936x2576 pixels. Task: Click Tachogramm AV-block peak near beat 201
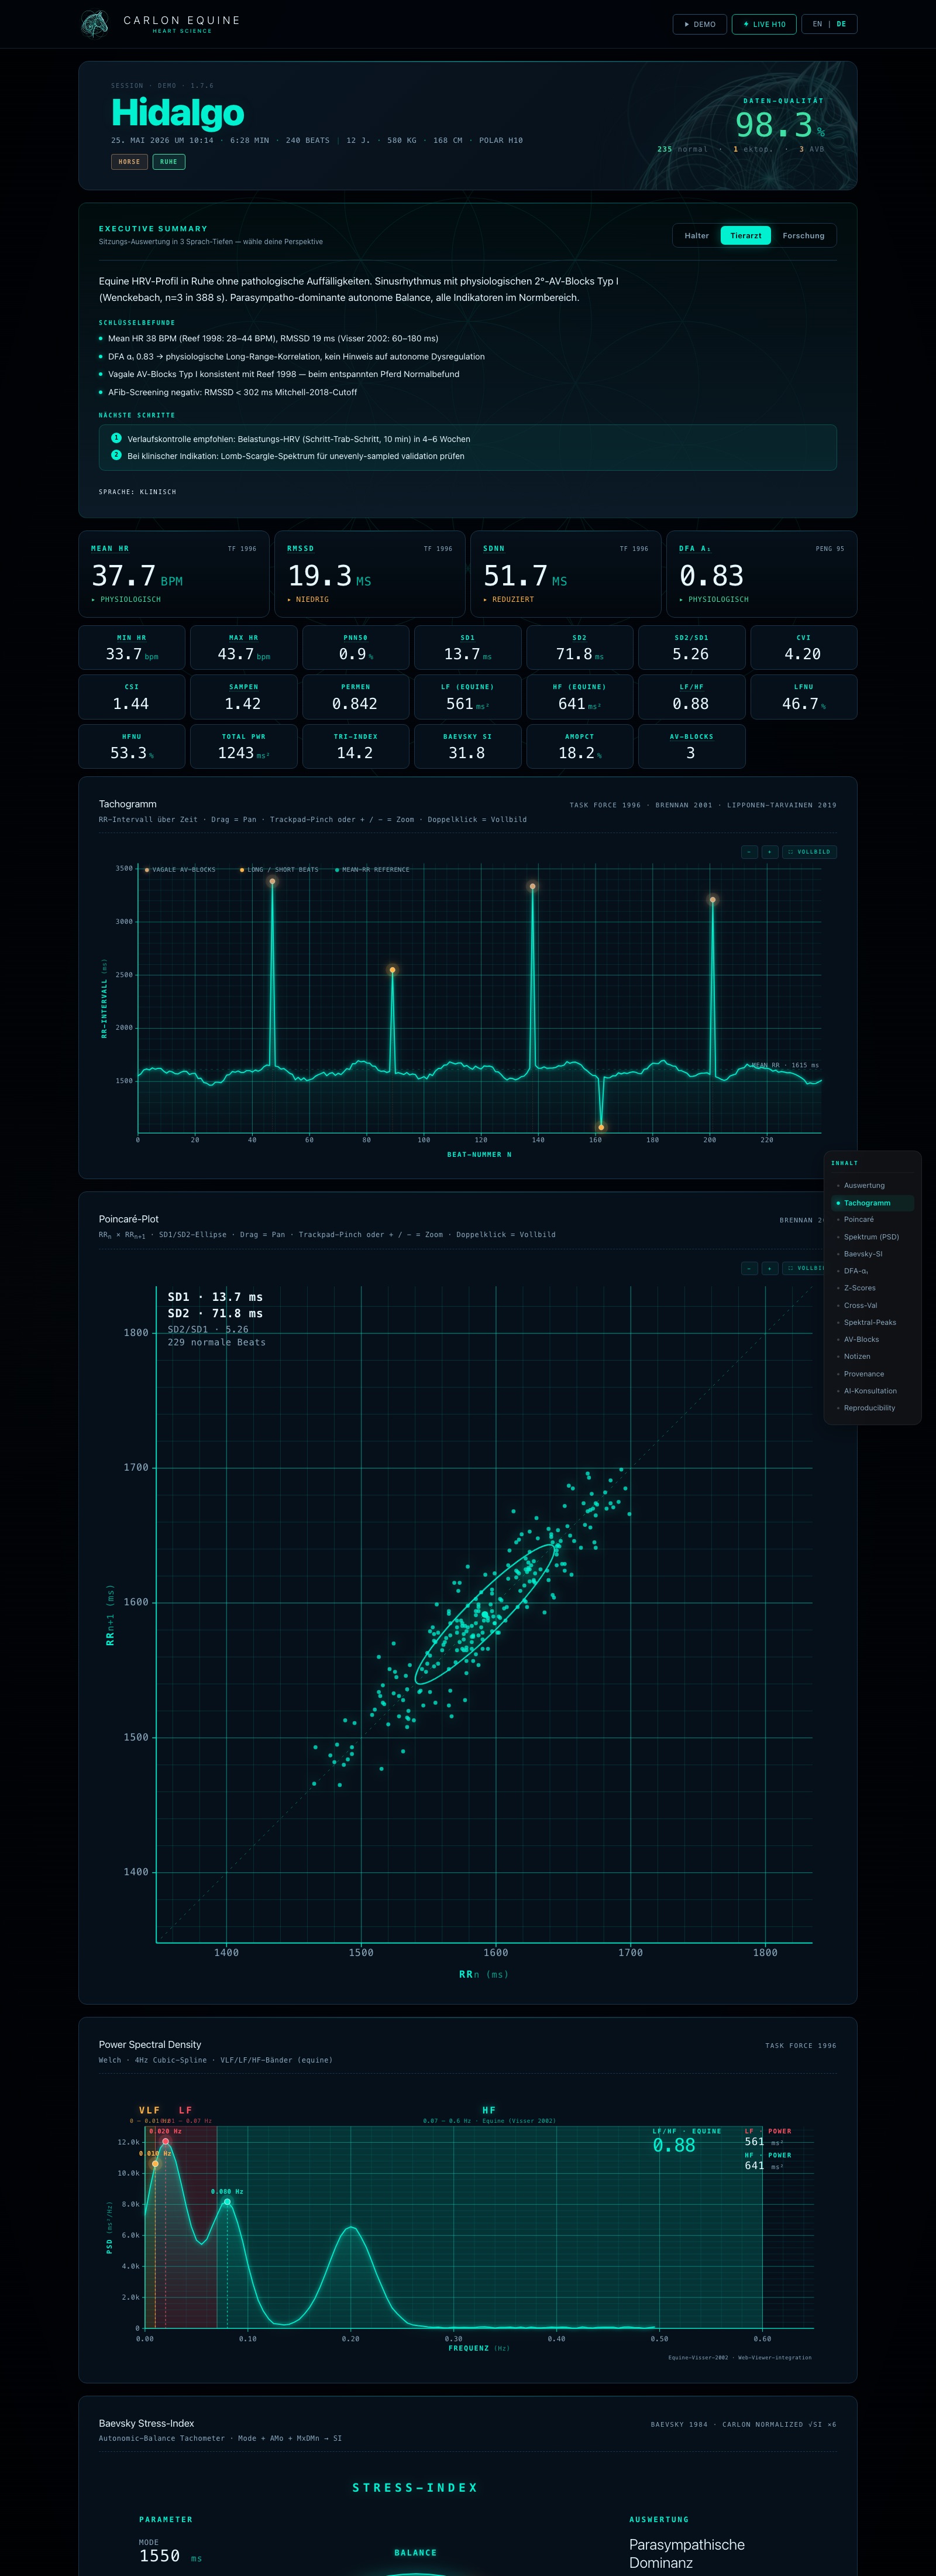tap(713, 900)
